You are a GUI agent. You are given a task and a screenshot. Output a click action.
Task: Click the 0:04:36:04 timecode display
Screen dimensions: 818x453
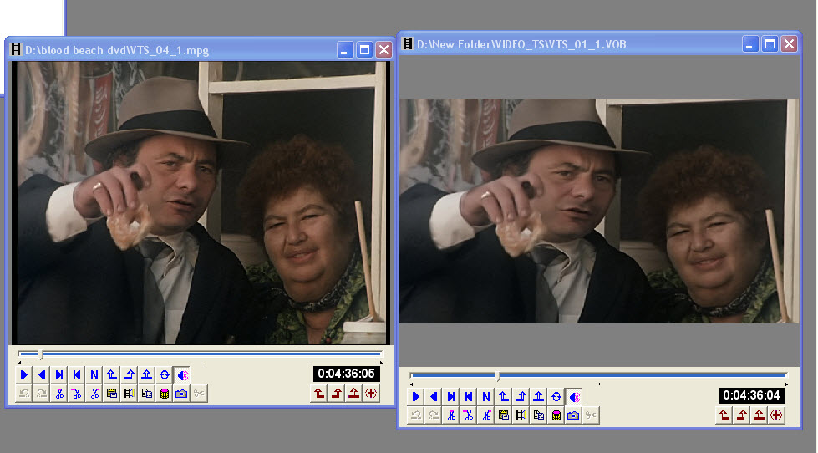point(752,395)
